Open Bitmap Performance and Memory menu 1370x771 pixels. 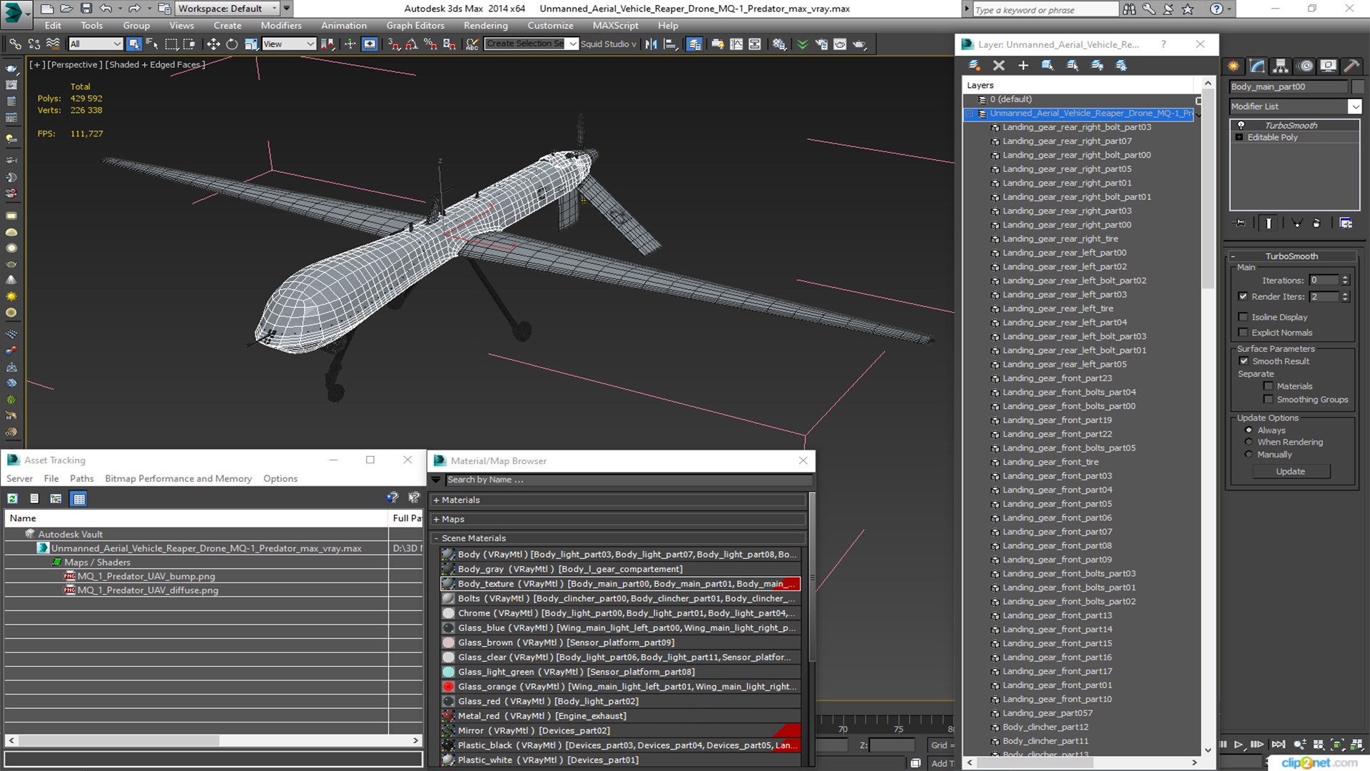[178, 479]
